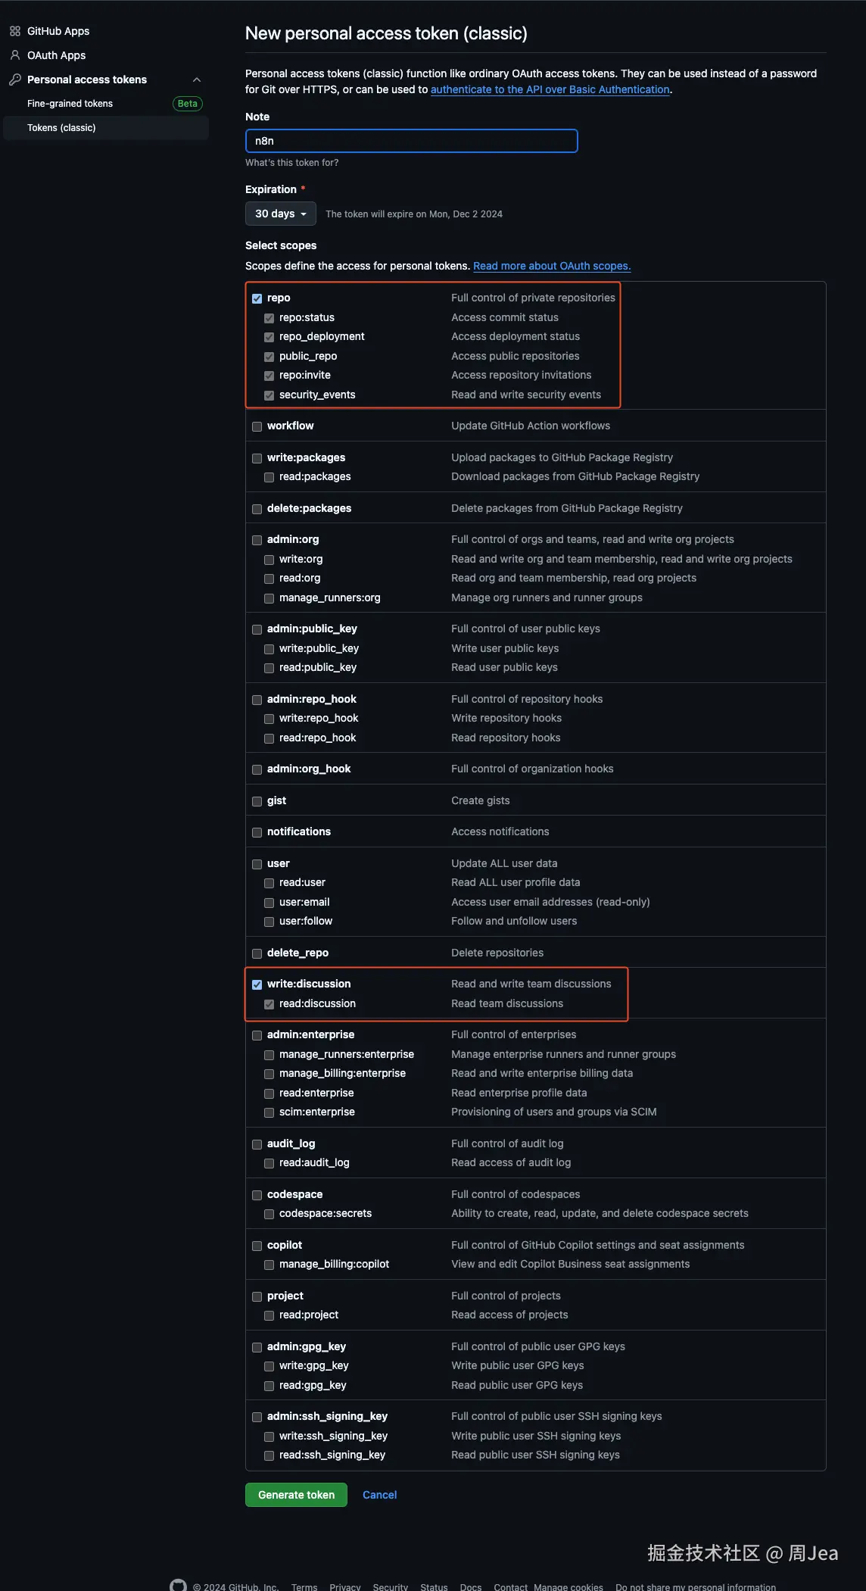Uncheck the repo scope checkbox
The width and height of the screenshot is (866, 1591).
[x=257, y=298]
